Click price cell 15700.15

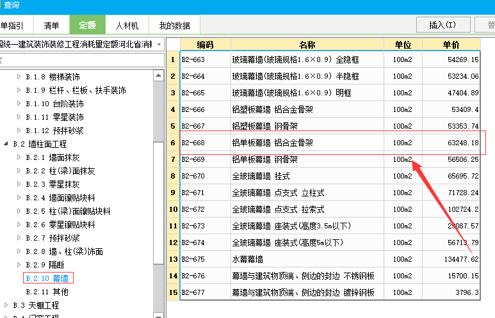[x=451, y=276]
